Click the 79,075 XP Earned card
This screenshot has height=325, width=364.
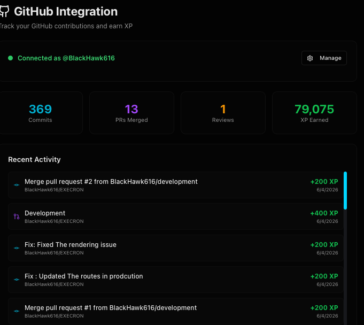tap(314, 113)
